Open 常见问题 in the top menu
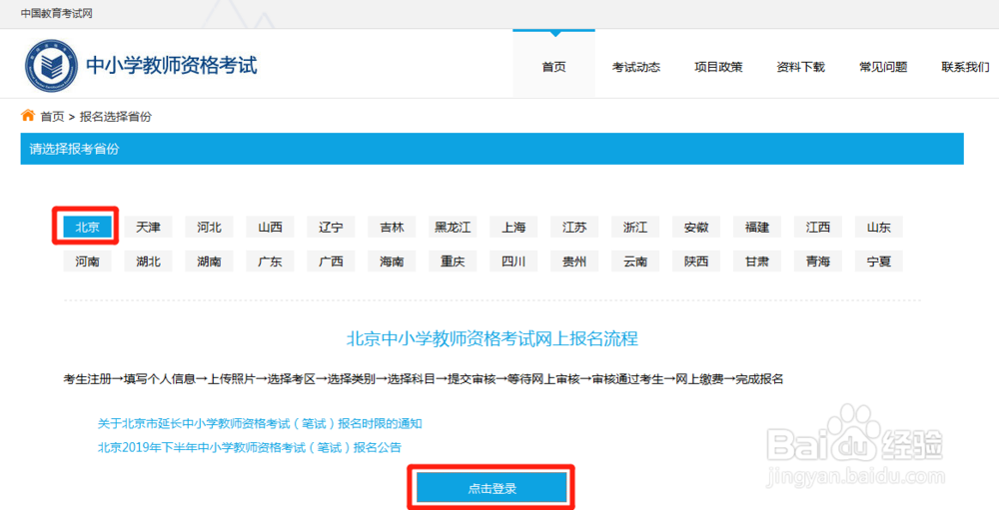The height and width of the screenshot is (510, 999). (x=883, y=67)
